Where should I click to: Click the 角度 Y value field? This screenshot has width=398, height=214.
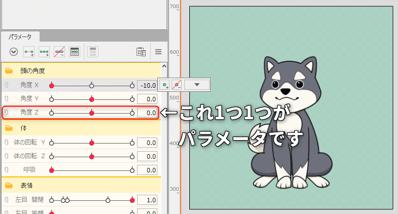point(147,99)
